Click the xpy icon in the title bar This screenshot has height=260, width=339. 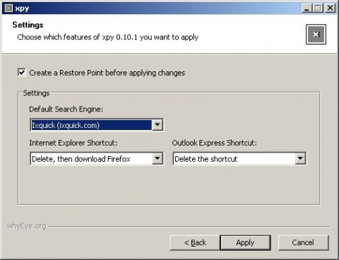8,8
